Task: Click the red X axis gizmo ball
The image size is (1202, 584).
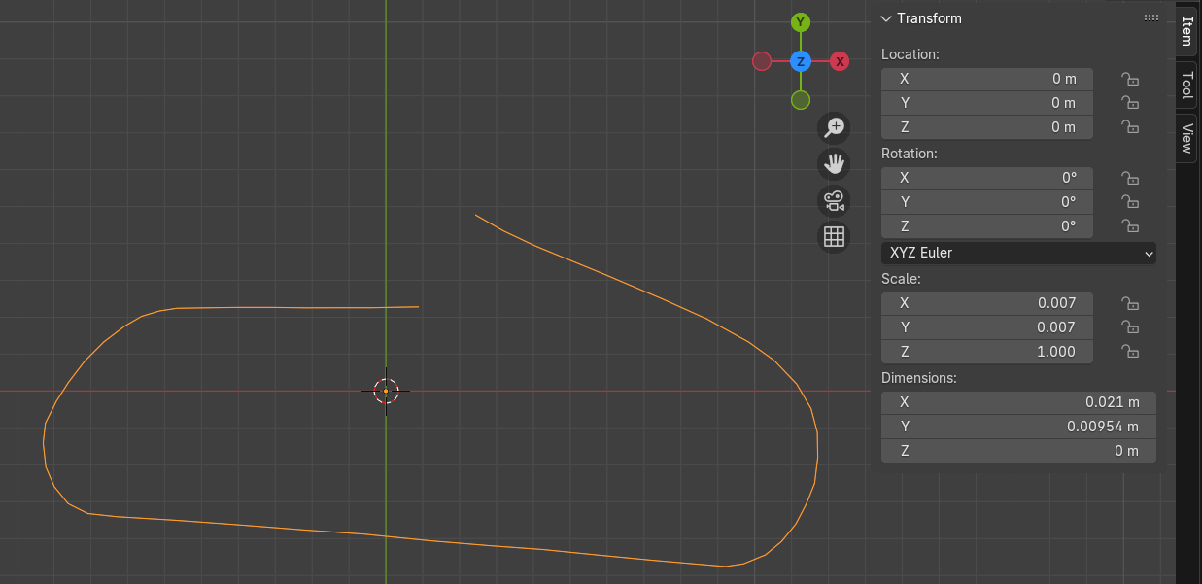Action: (x=840, y=62)
